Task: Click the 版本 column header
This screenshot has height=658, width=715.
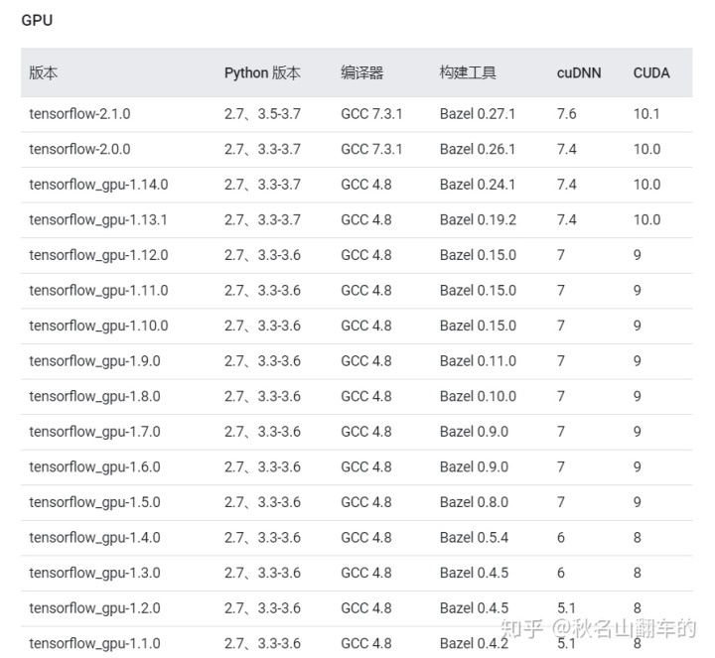Action: pyautogui.click(x=44, y=72)
